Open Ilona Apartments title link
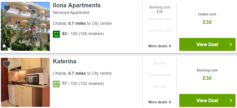Screen dimensions: 237x108 [x=77, y=5]
